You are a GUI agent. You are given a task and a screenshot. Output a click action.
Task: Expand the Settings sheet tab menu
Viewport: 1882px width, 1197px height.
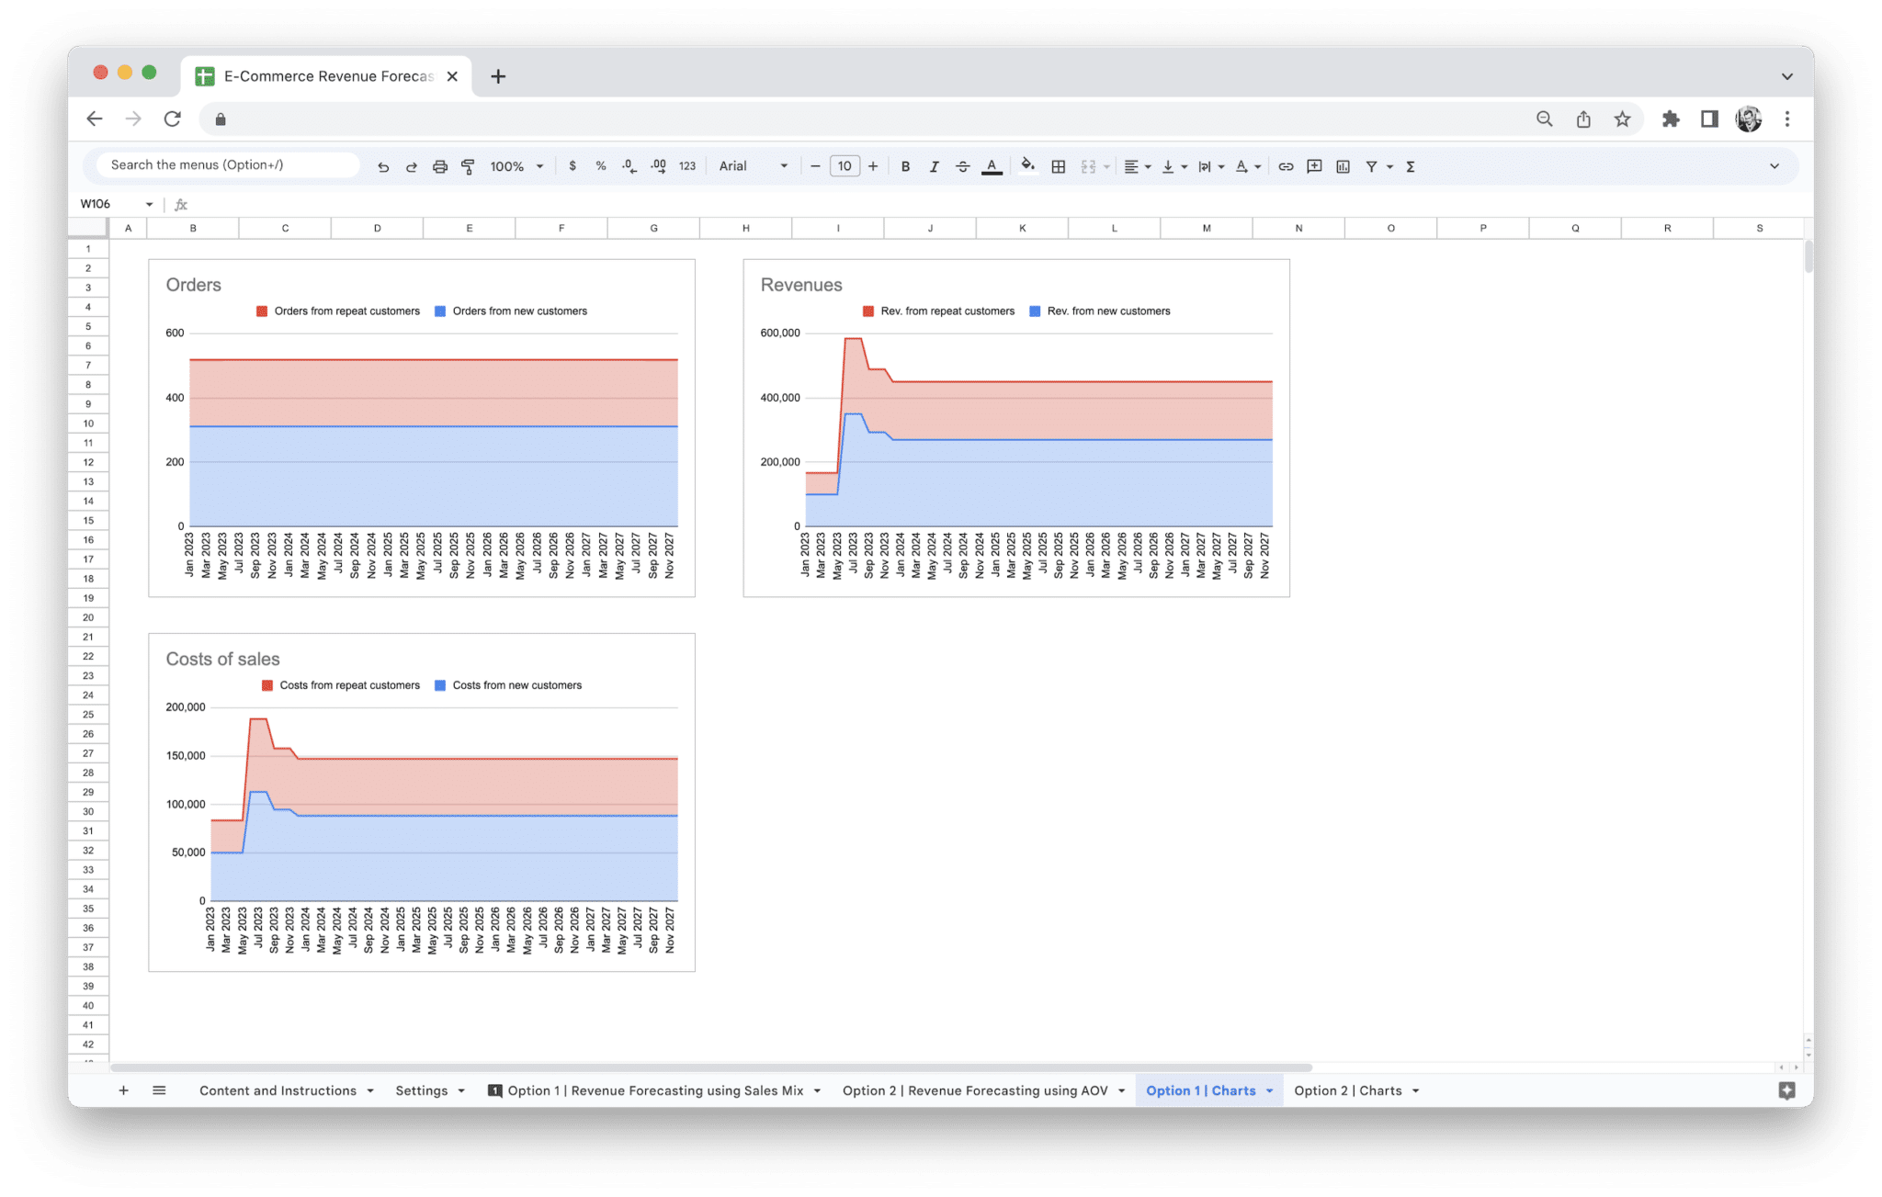pos(460,1090)
